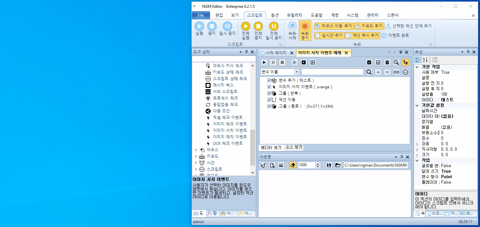Click the search text field in editor
Viewport: 480px width, 227px height.
point(333,72)
